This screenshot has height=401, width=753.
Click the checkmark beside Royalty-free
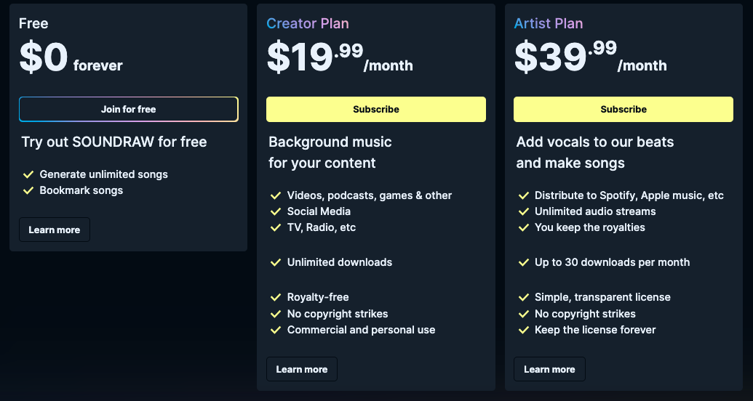pyautogui.click(x=276, y=297)
